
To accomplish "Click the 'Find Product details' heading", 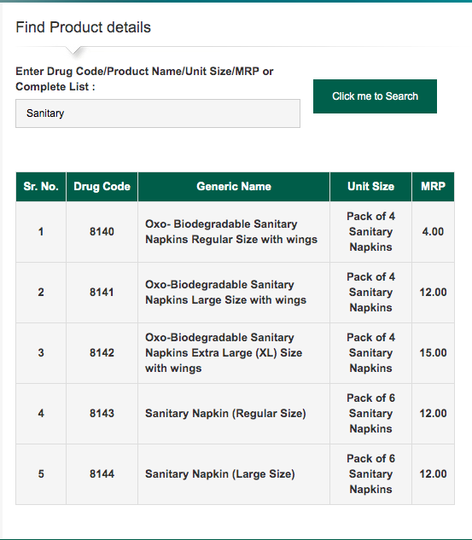I will (84, 27).
